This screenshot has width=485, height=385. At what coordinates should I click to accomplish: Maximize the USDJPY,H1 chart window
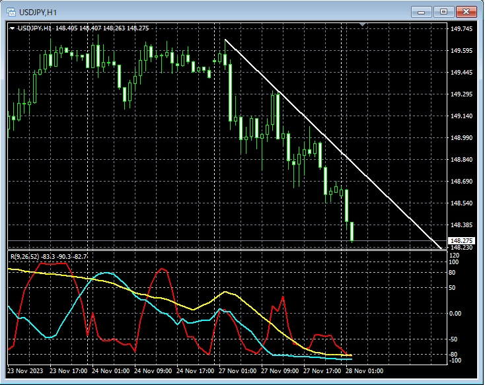tap(443, 11)
